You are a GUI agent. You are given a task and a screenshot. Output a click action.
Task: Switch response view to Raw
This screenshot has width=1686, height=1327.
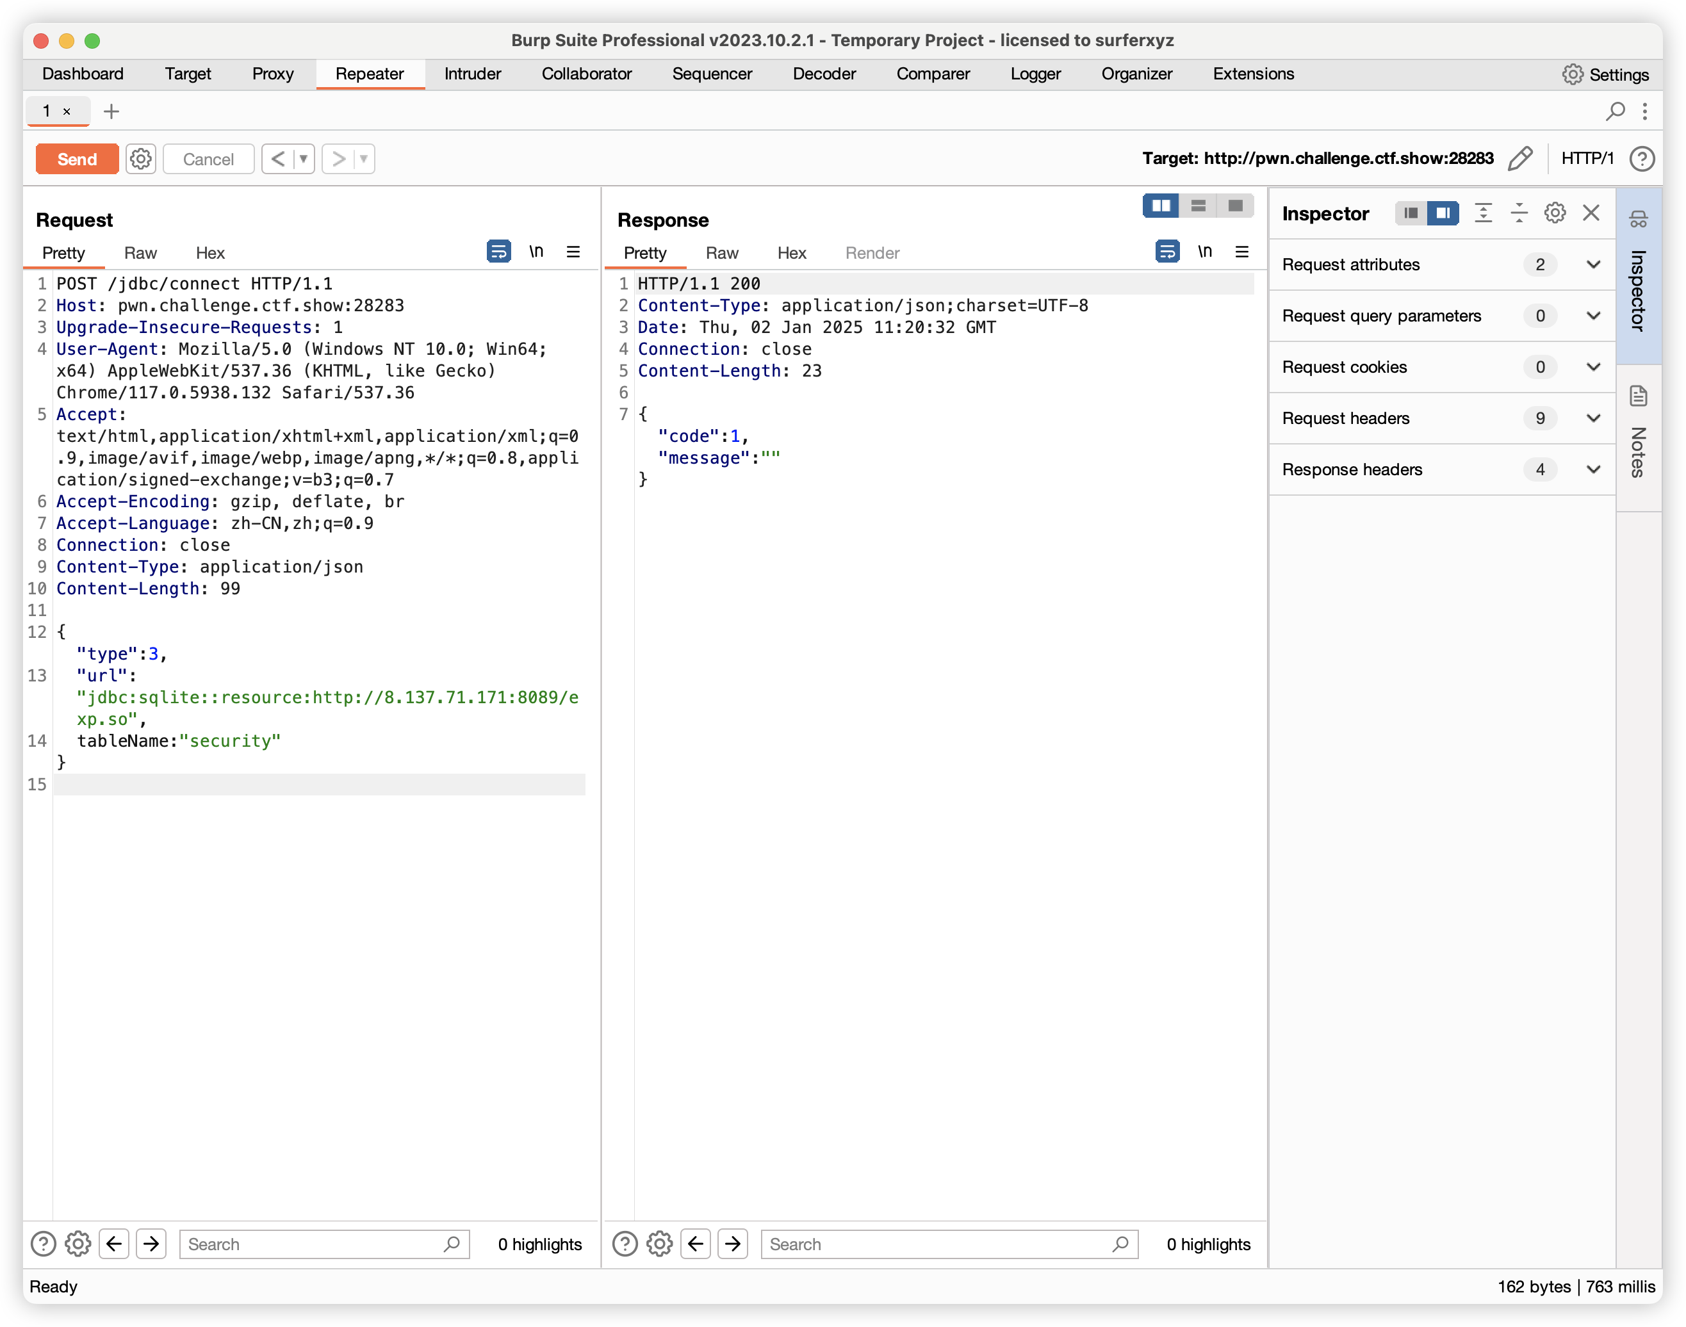(x=722, y=252)
